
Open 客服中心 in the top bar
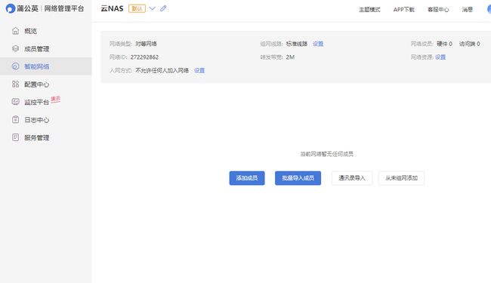[438, 10]
